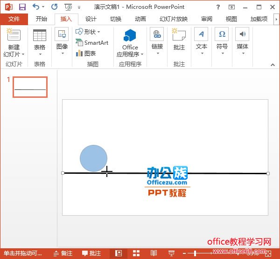
Task: Open Reading View from status bar
Action: point(154,253)
